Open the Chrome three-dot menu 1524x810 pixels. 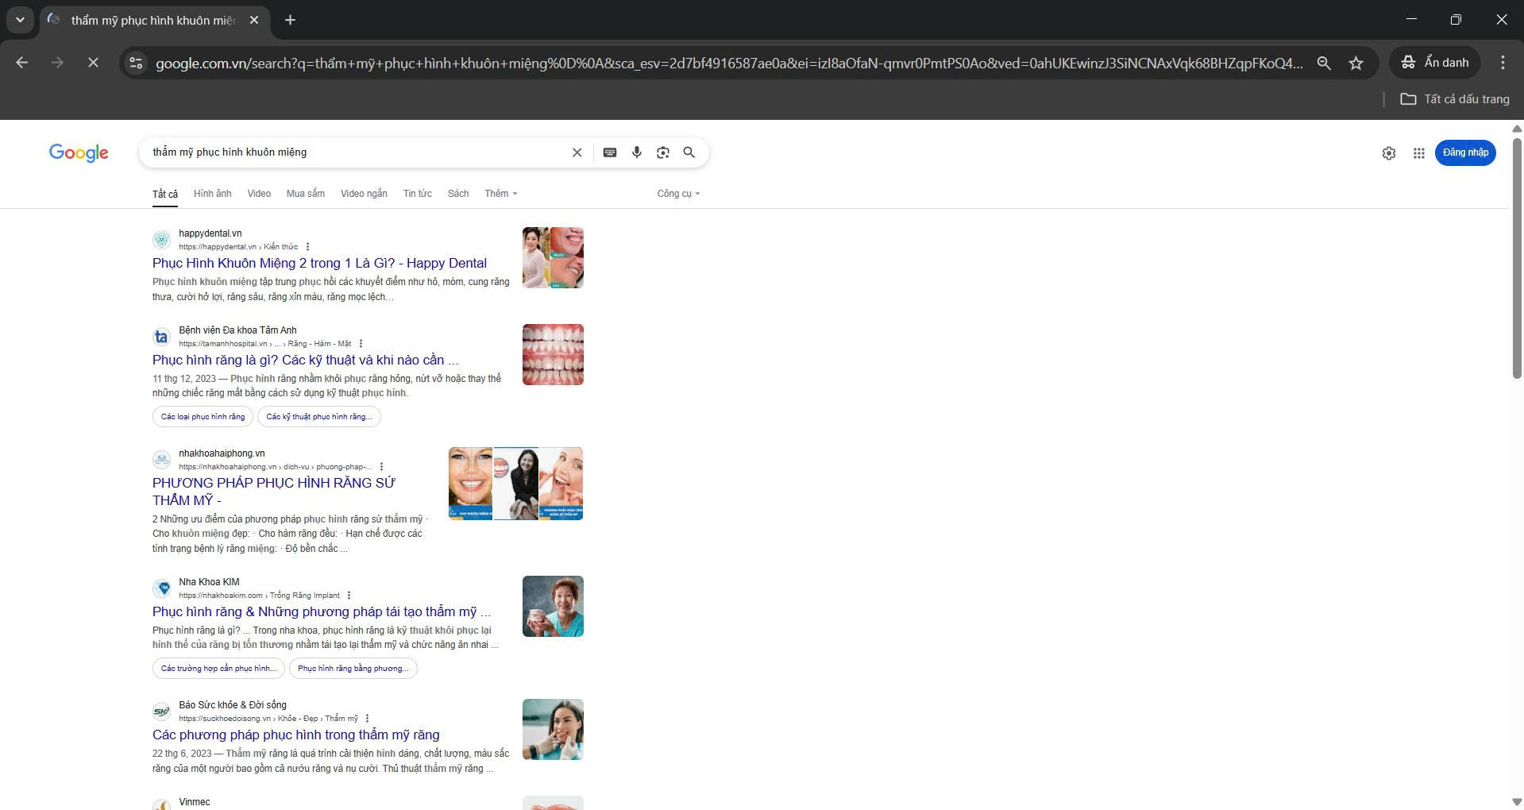[x=1503, y=63]
